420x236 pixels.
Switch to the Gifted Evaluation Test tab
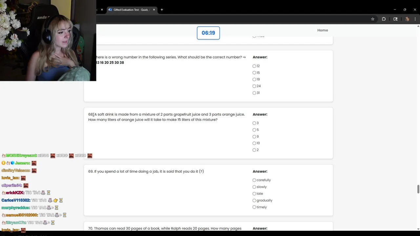point(131,10)
